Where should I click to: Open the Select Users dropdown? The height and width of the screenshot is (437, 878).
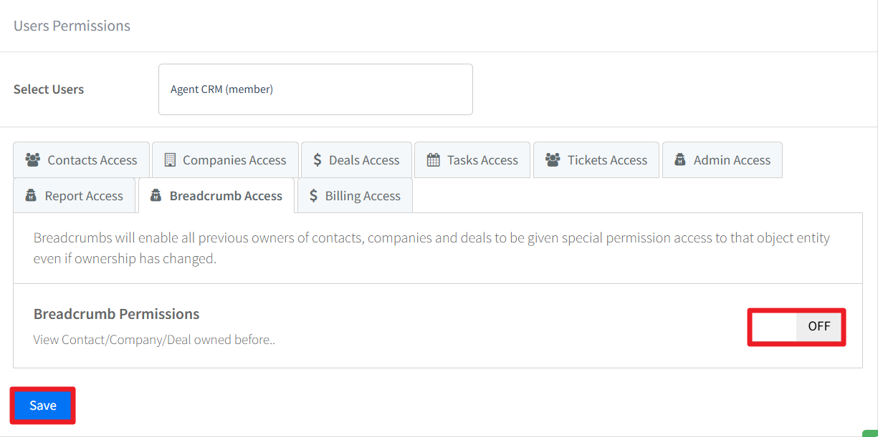coord(315,89)
